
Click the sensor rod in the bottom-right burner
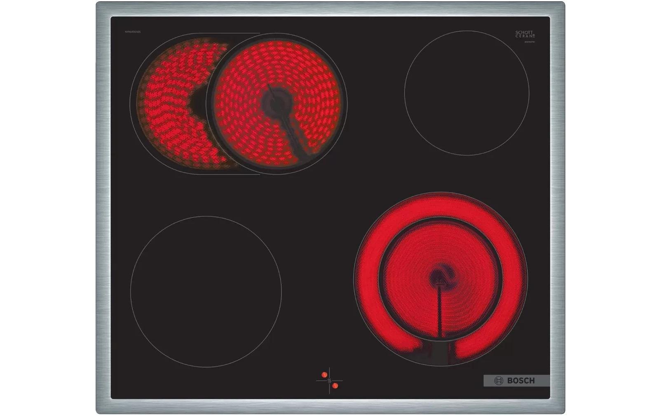pos(440,313)
